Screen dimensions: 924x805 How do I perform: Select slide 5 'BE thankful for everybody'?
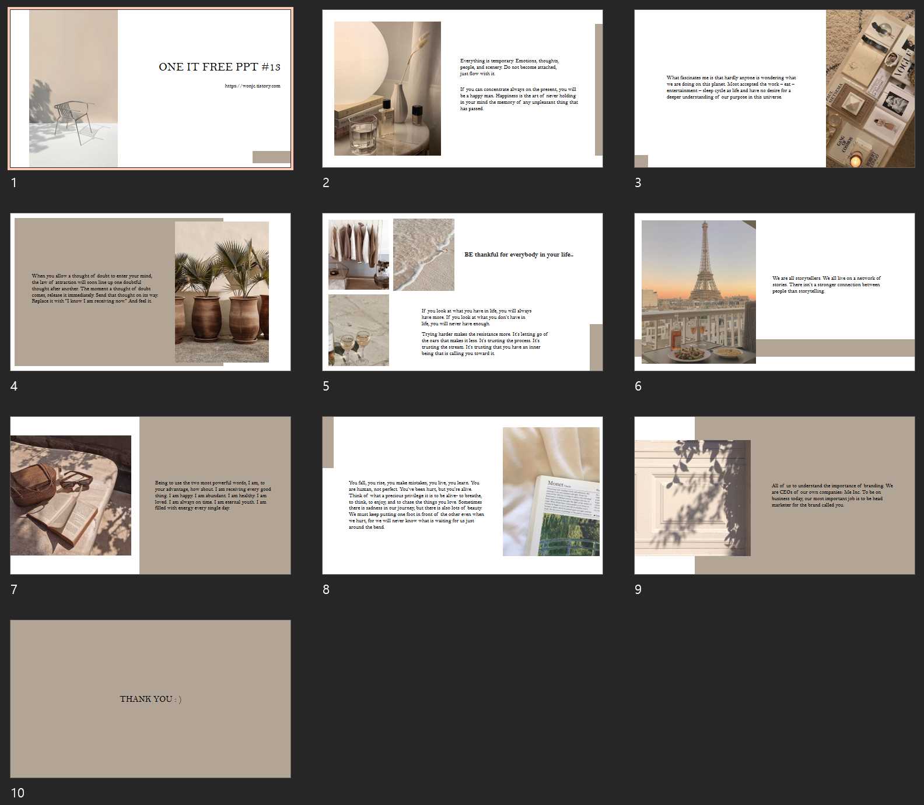pos(463,292)
